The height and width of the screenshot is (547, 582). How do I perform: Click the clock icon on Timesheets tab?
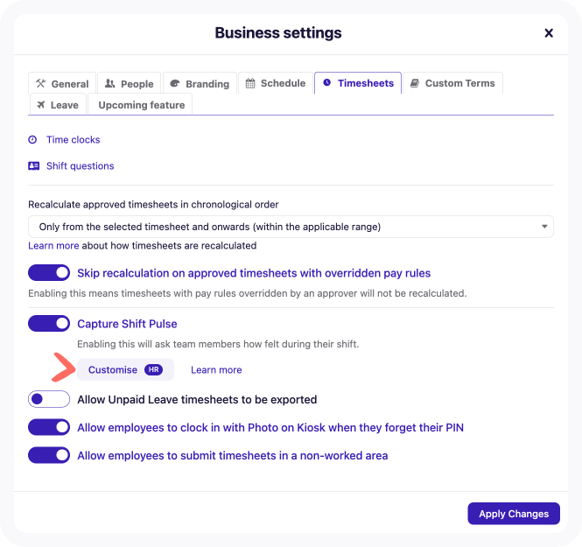pos(327,82)
